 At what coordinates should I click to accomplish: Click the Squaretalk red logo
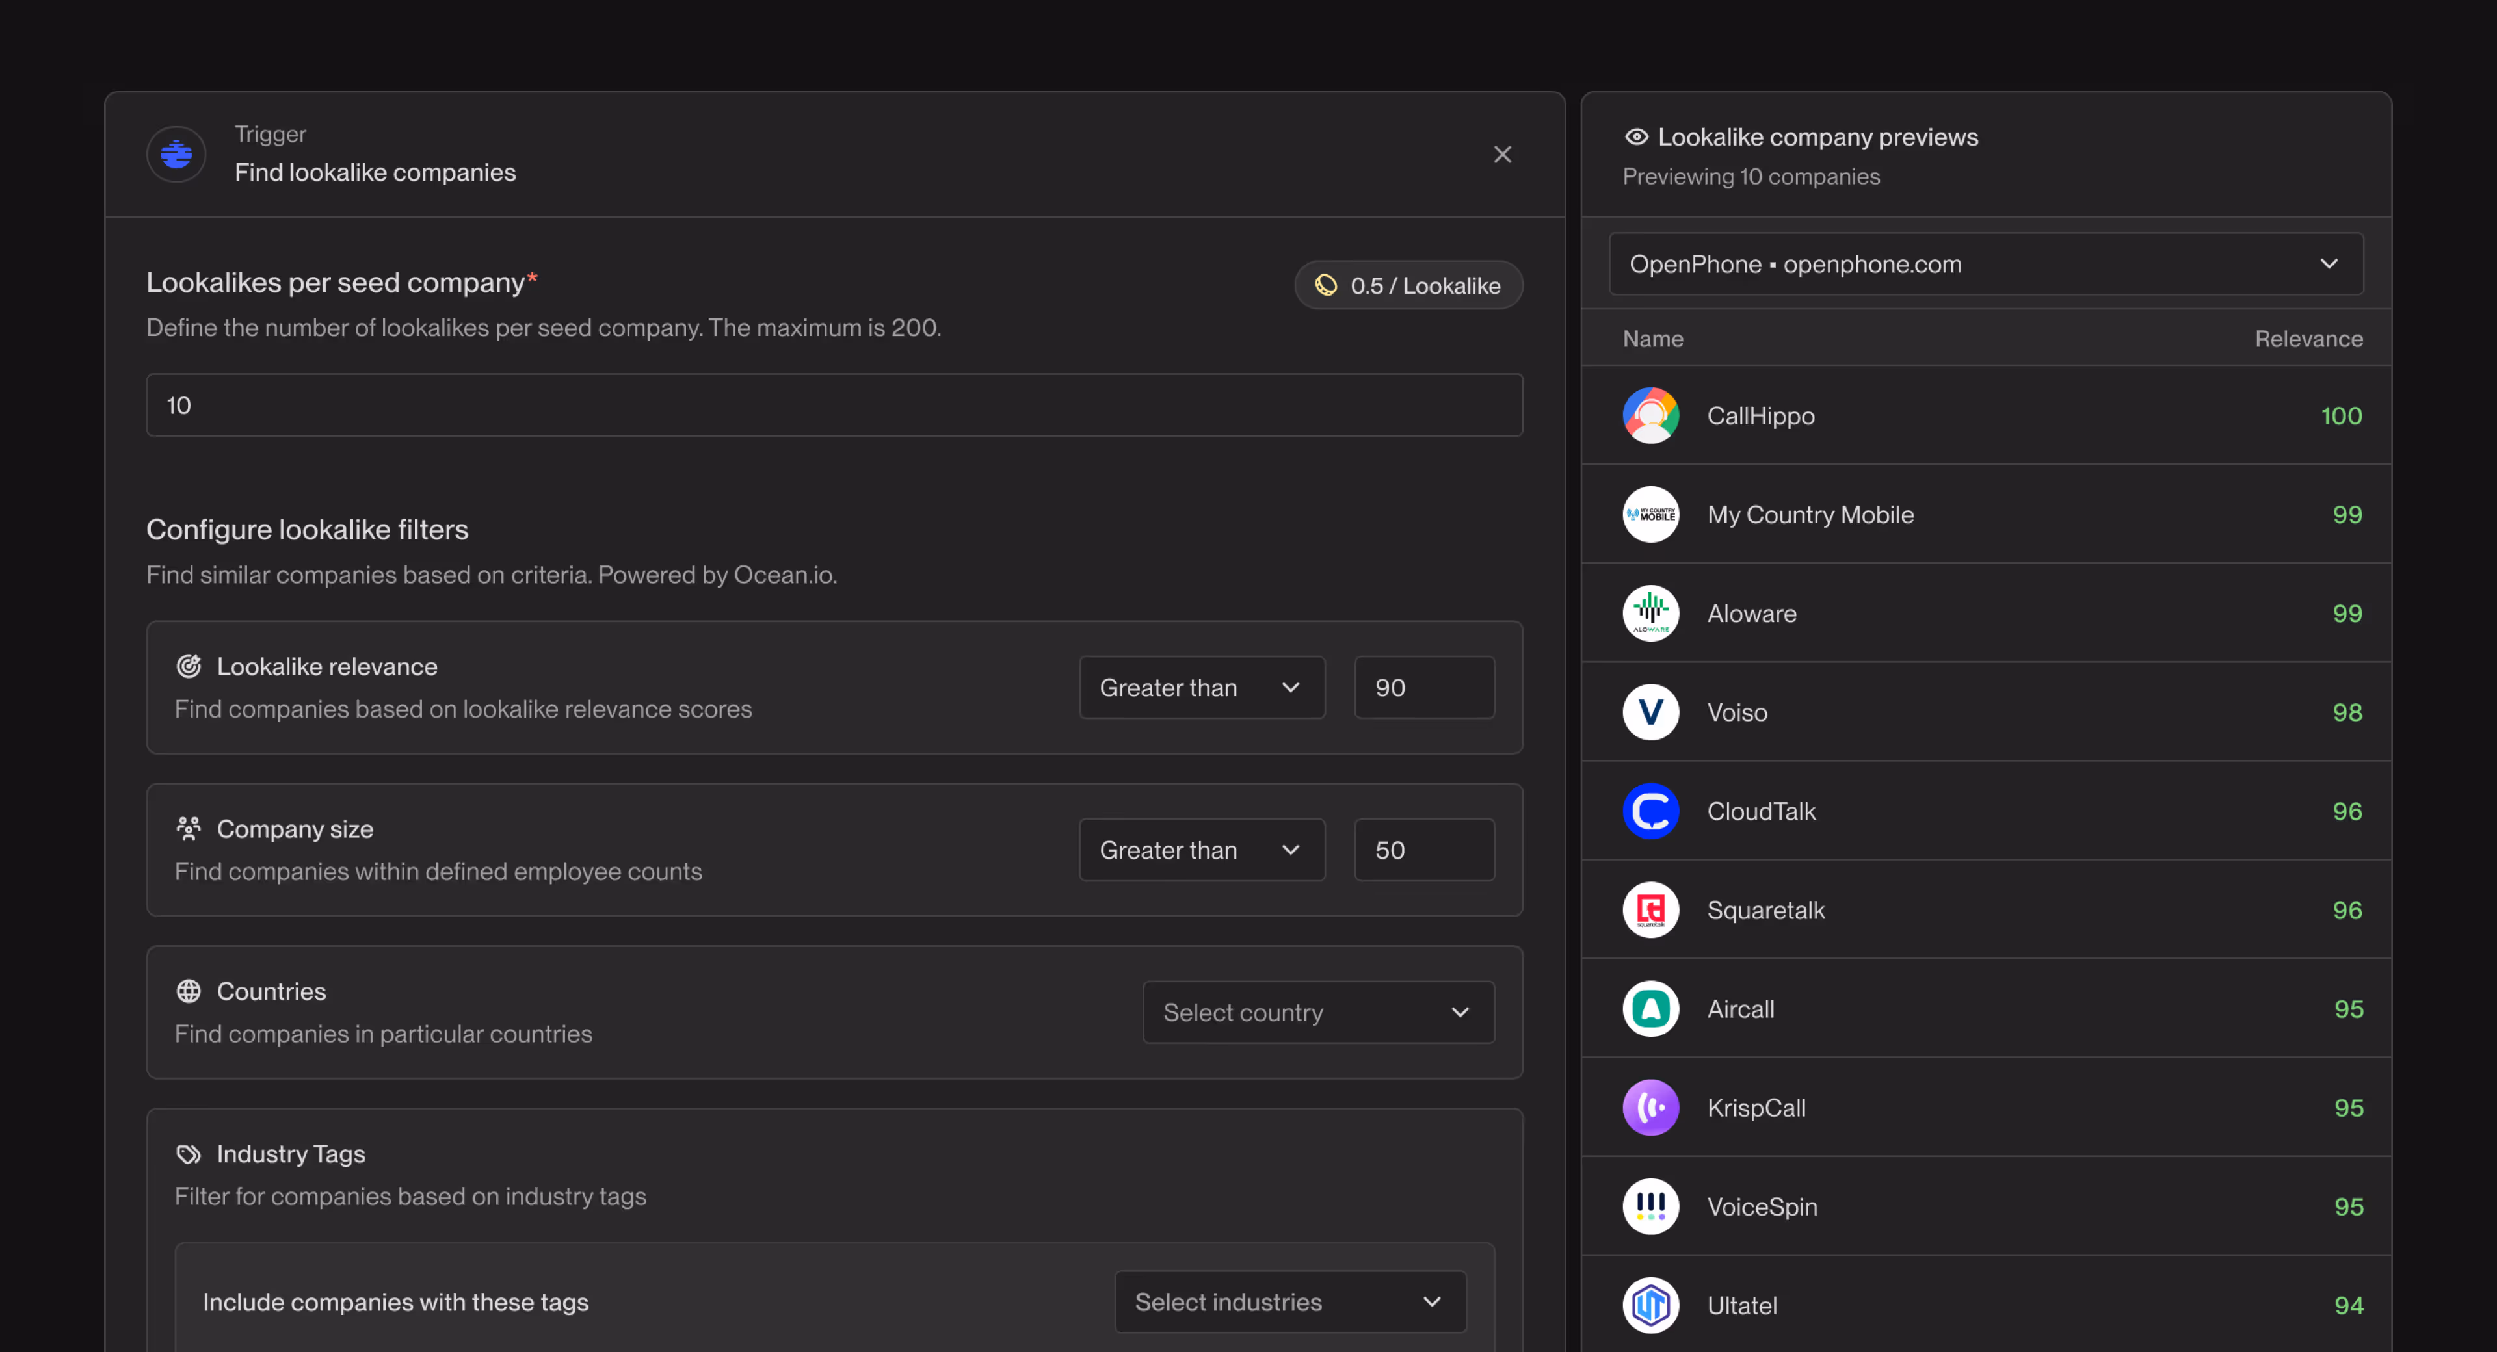(1650, 910)
